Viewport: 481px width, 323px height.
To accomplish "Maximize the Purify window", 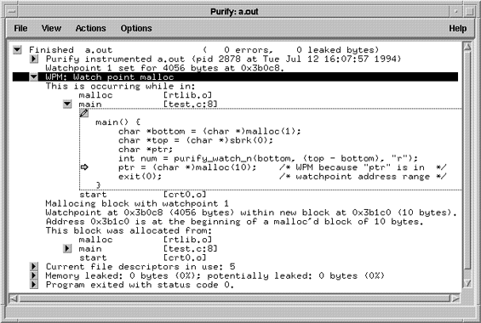I will tap(469, 12).
